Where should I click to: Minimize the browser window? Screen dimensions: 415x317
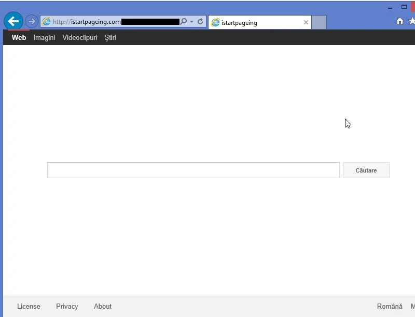click(390, 8)
